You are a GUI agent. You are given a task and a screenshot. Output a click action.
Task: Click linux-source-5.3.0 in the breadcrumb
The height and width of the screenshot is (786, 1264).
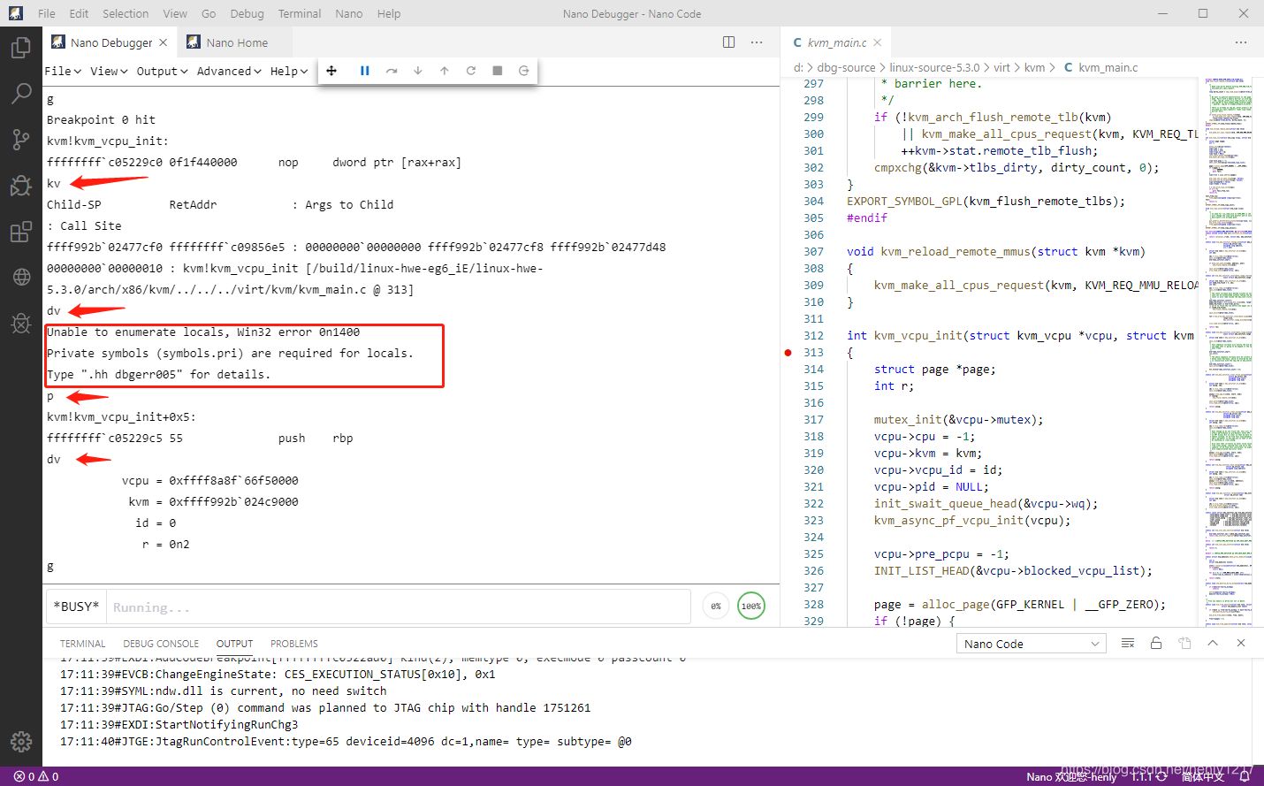click(x=934, y=67)
